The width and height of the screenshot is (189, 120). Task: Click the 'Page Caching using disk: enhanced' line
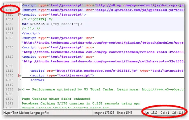pyautogui.click(x=56, y=99)
